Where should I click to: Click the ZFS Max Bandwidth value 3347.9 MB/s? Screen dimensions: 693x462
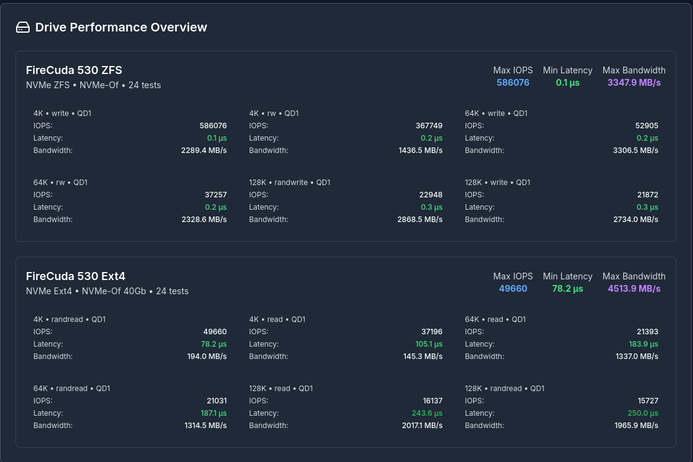point(634,82)
